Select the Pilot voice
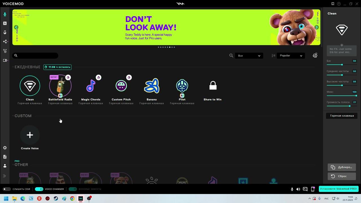Screen dimensions: 361x203 182,86
